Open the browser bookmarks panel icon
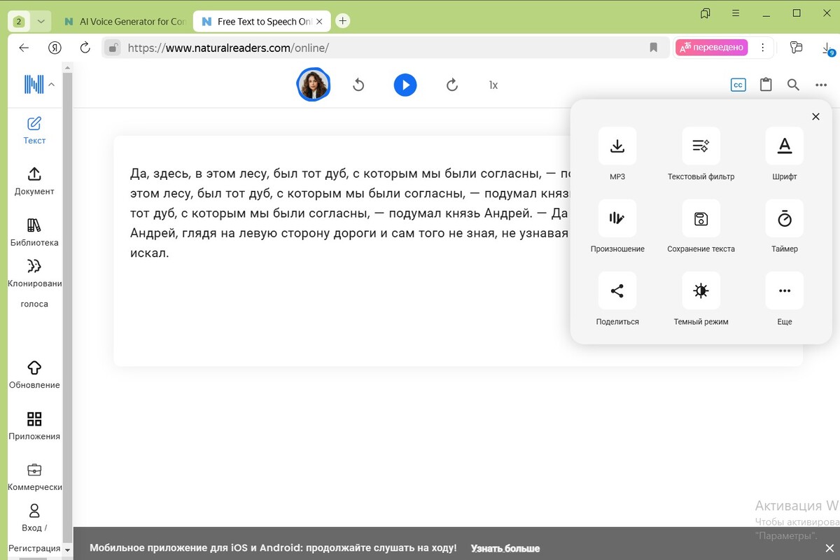Image resolution: width=840 pixels, height=560 pixels. tap(706, 13)
